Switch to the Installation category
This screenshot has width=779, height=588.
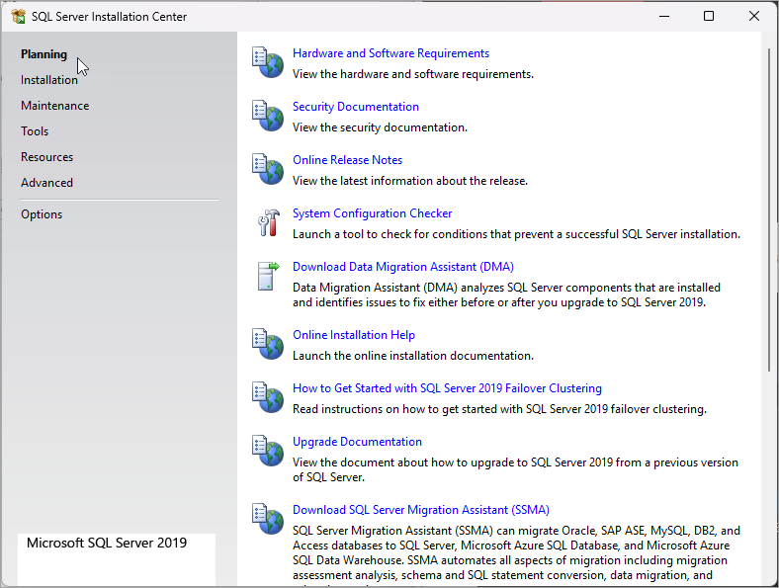coord(49,80)
